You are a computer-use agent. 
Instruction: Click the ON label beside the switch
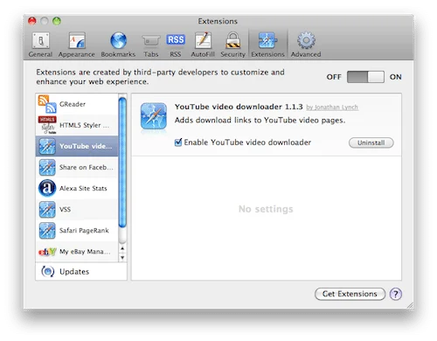click(396, 77)
